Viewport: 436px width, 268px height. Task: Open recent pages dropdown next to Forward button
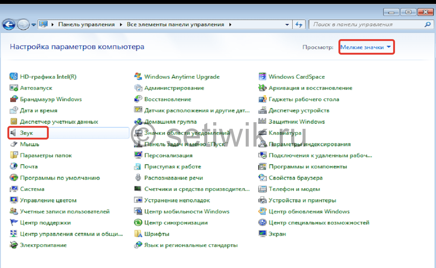pos(34,25)
